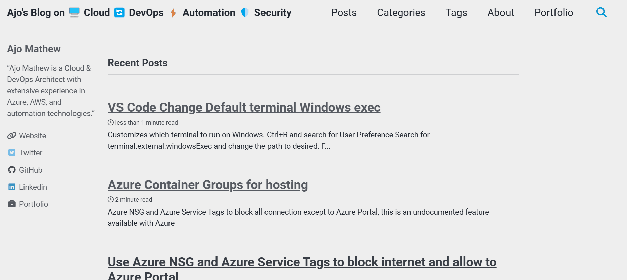The height and width of the screenshot is (280, 627).
Task: Visit the Twitter profile link
Action: click(x=31, y=153)
